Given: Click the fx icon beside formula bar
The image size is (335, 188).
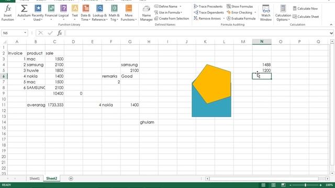Looking at the screenshot, I should point(60,33).
